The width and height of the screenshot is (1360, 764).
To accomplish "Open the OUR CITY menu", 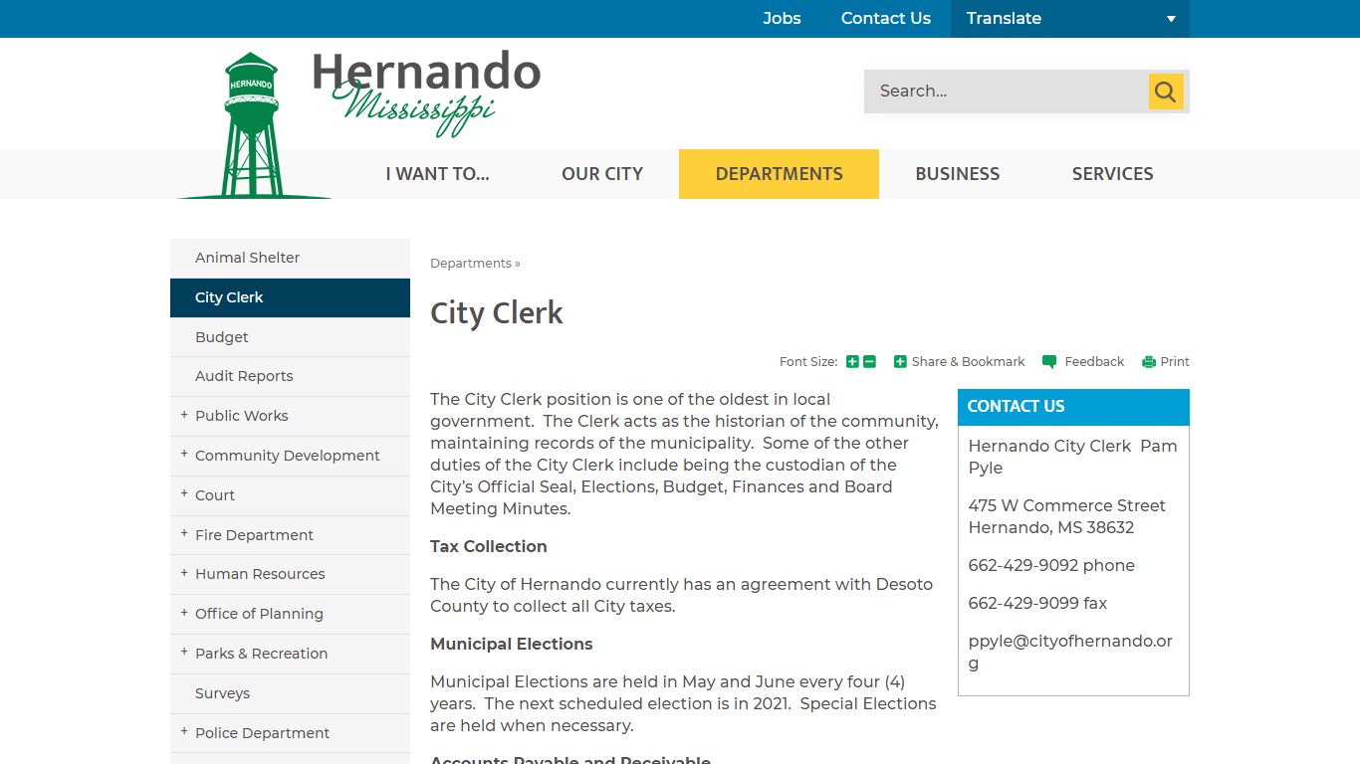I will pyautogui.click(x=602, y=174).
